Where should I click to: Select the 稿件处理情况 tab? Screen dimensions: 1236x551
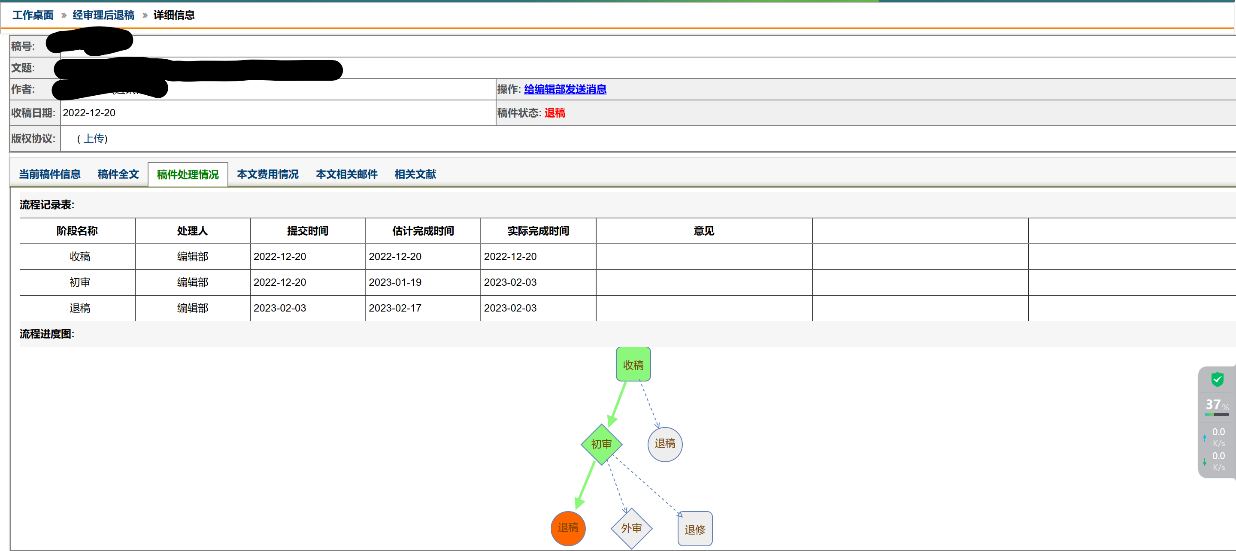pos(188,175)
